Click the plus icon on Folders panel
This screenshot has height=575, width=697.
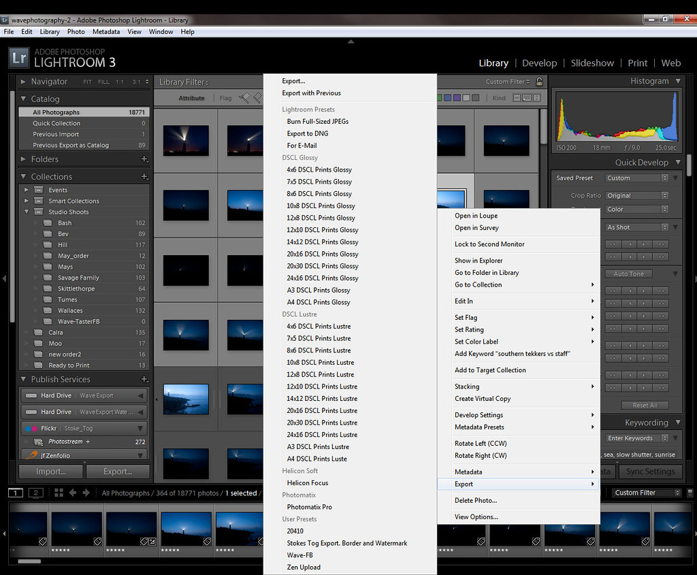(144, 159)
